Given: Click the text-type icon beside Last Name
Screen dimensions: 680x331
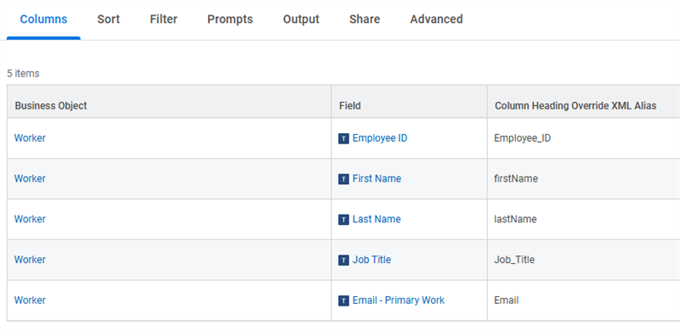Looking at the screenshot, I should pos(343,220).
